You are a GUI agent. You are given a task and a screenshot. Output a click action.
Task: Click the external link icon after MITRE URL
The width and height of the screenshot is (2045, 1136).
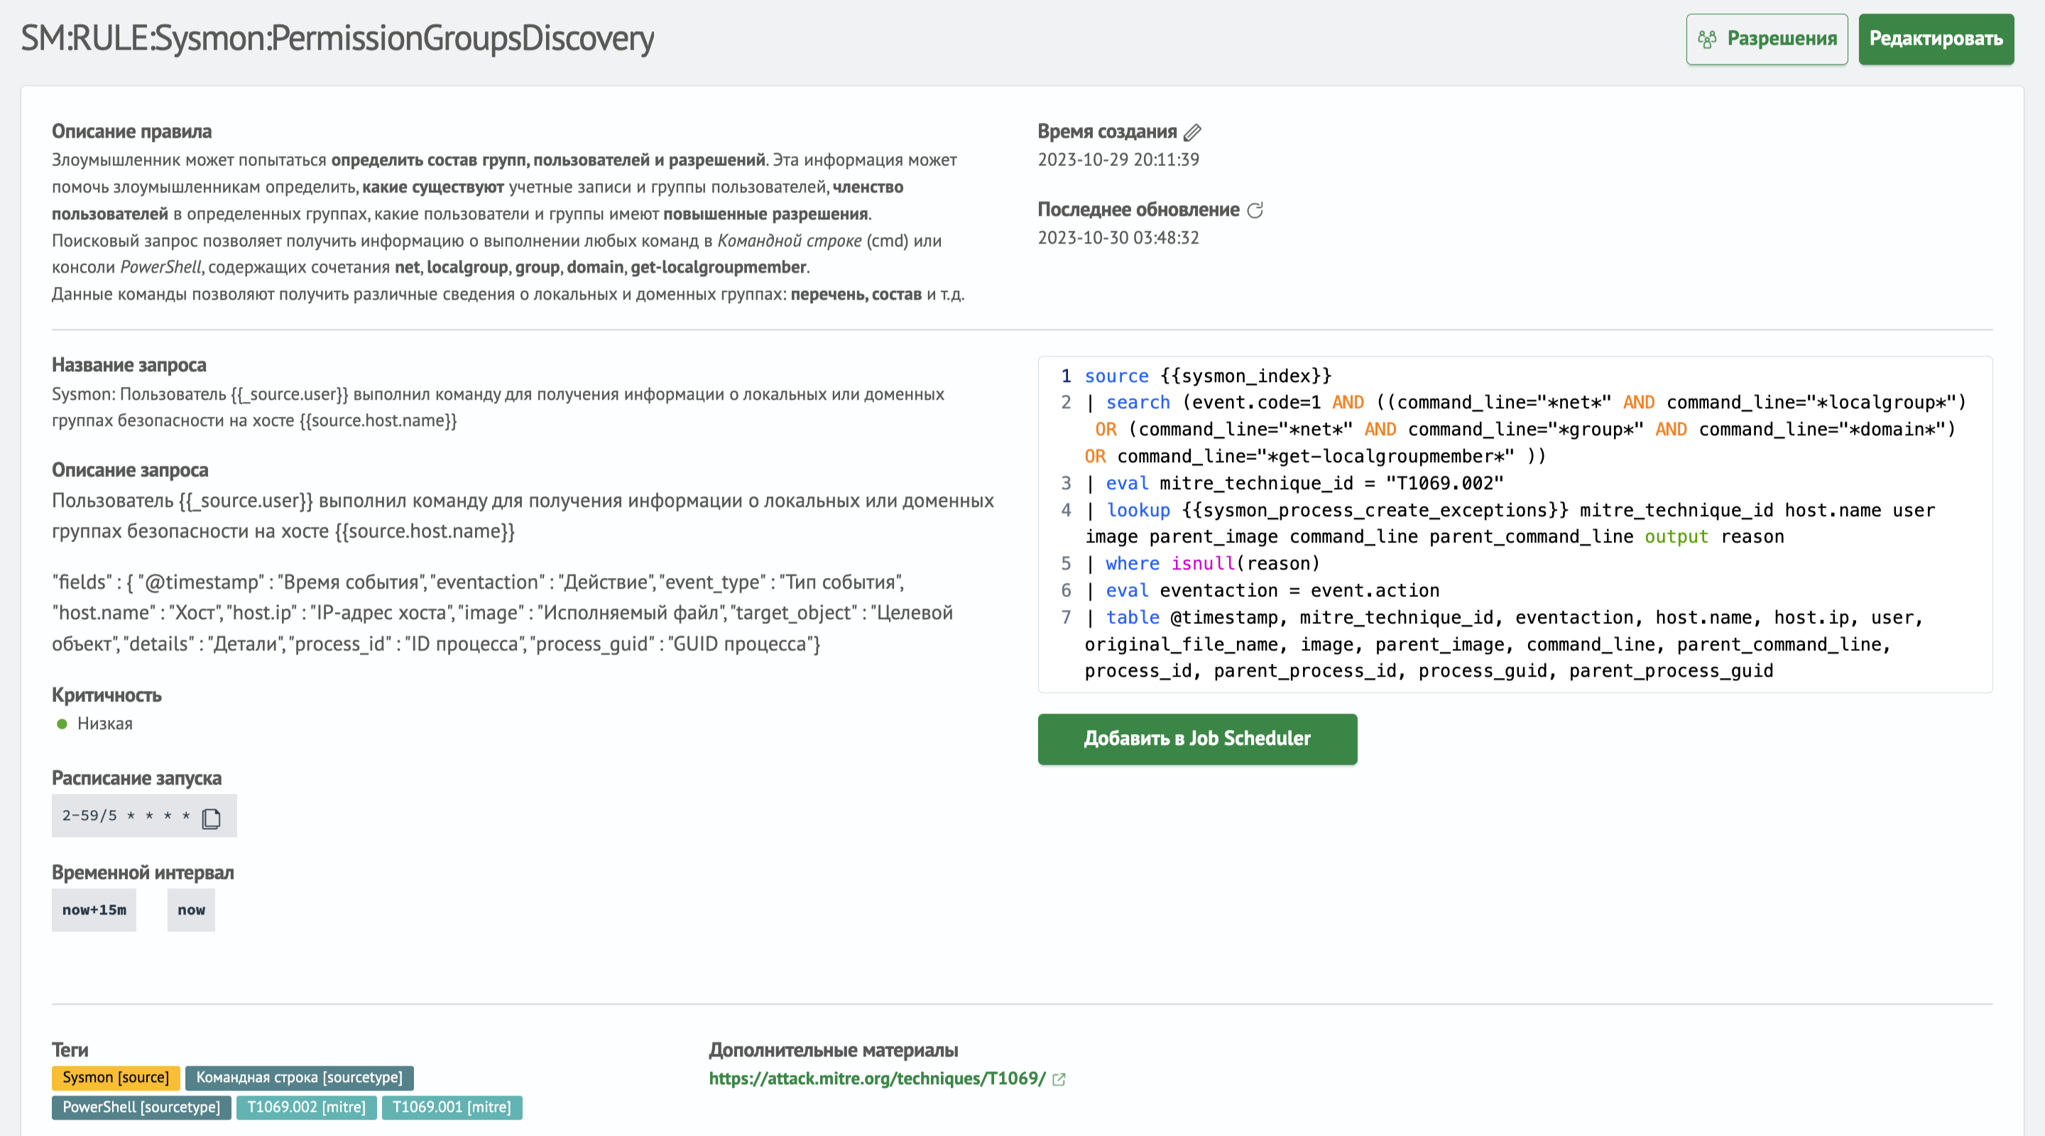[x=1059, y=1078]
